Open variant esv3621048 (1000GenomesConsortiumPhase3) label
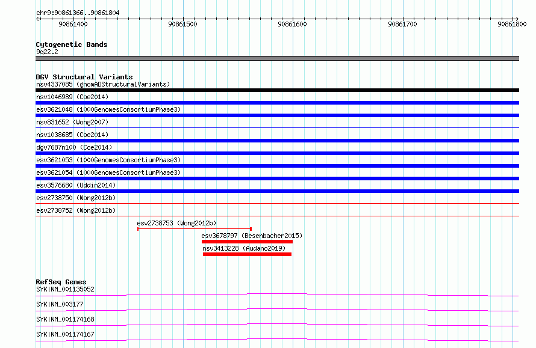Screen dimensions: 536x348 [x=108, y=109]
